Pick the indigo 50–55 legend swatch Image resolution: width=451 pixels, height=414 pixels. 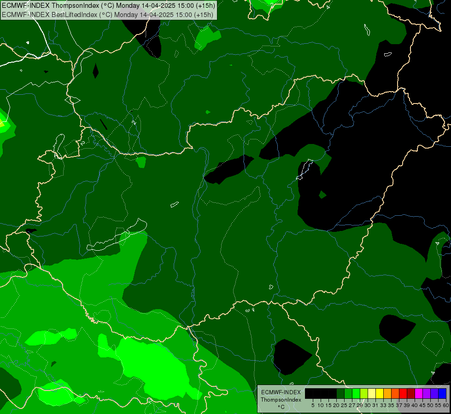point(434,393)
